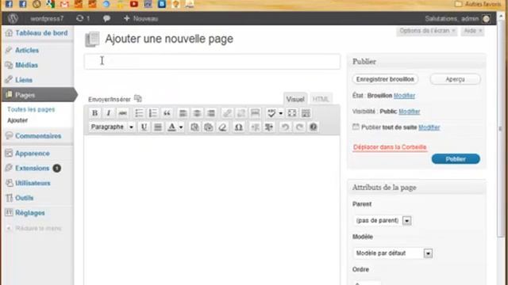The height and width of the screenshot is (285, 508).
Task: Click Paste from Word icon
Action: [208, 127]
